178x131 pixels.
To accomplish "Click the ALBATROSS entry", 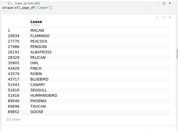I will (x=41, y=52).
